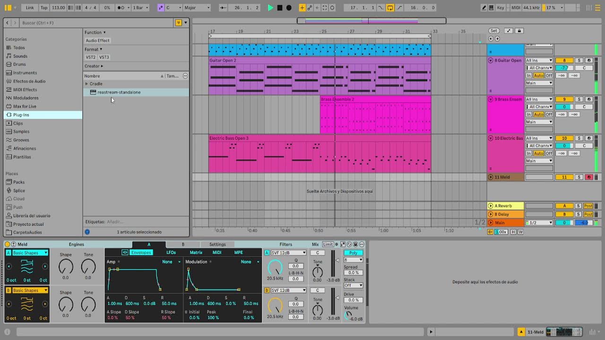Click the Scale Mode icon next to C
The image size is (605, 340).
[x=161, y=8]
